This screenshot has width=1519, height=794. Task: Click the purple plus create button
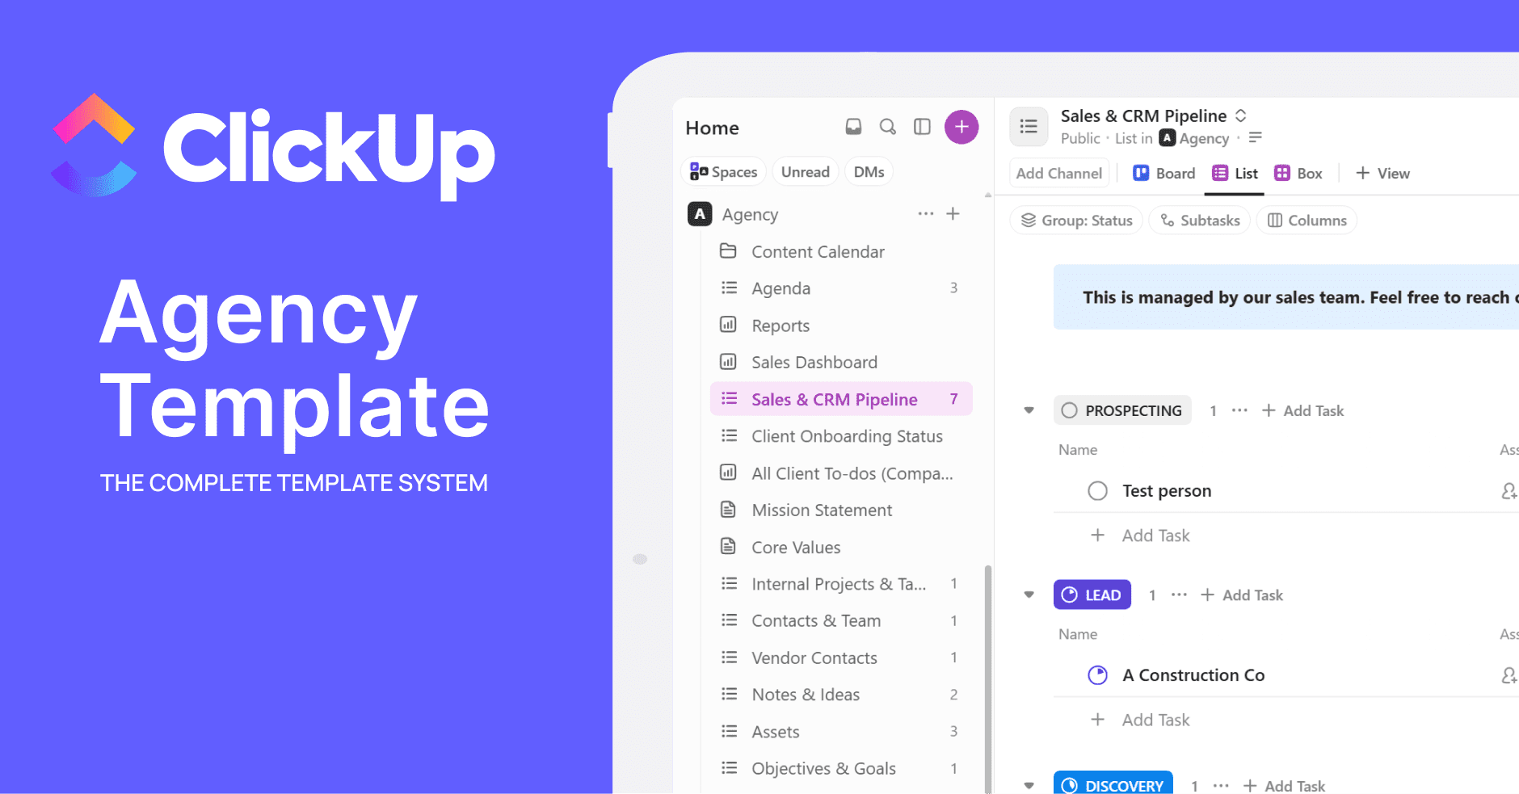coord(961,127)
